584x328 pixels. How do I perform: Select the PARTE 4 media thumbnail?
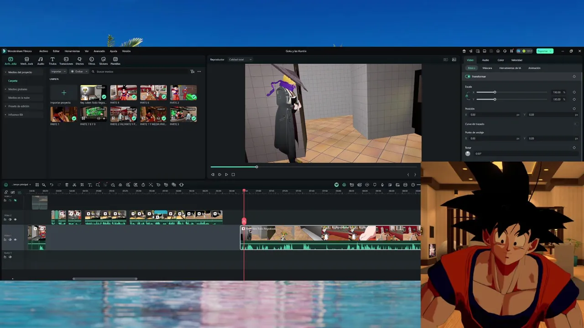[x=123, y=93]
